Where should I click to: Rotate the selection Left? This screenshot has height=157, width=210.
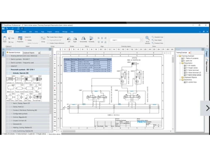[69, 39]
